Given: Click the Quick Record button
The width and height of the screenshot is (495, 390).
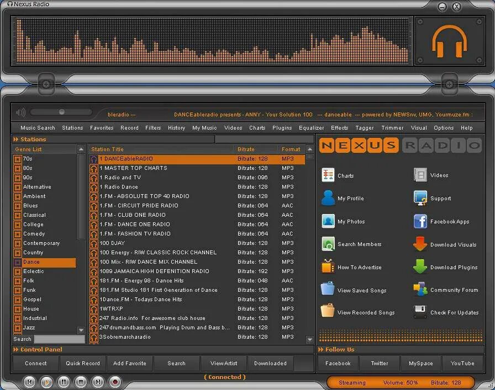Looking at the screenshot, I should coord(83,363).
